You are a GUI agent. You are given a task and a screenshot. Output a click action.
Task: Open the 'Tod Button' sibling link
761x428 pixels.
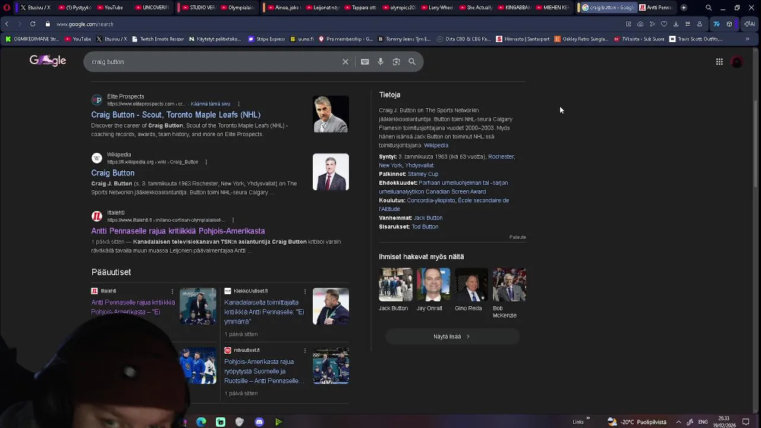click(x=425, y=227)
